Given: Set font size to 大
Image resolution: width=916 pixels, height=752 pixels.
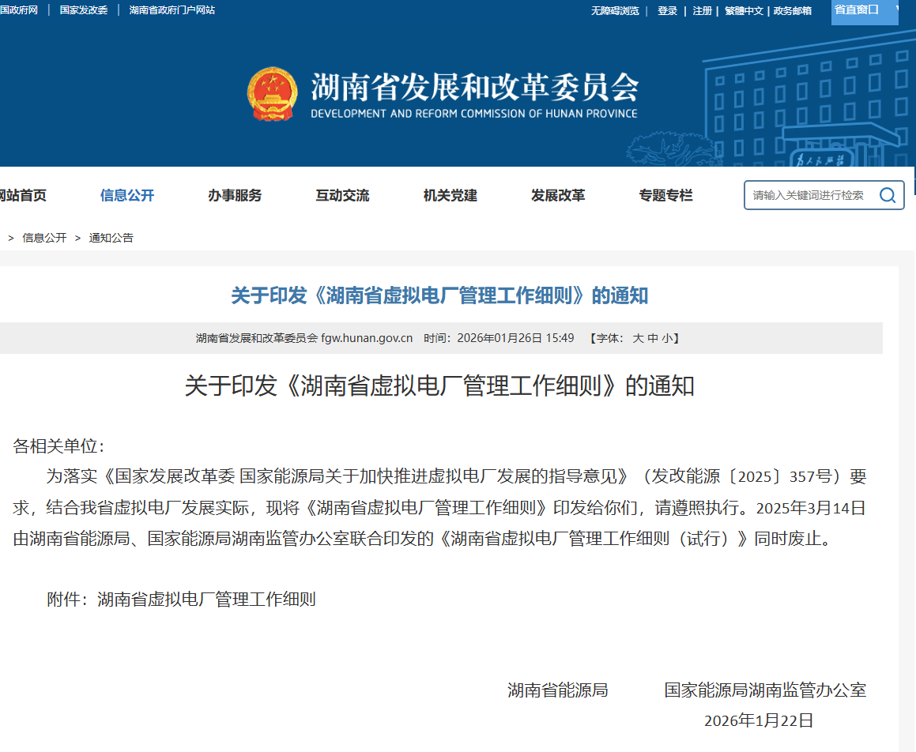Looking at the screenshot, I should click(x=638, y=338).
